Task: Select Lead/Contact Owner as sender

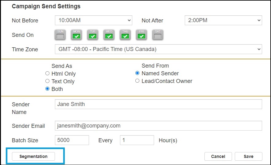Action: [x=137, y=81]
